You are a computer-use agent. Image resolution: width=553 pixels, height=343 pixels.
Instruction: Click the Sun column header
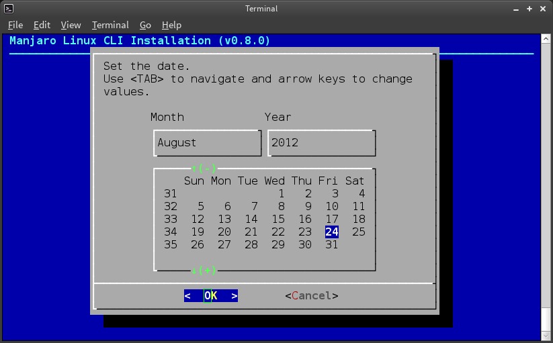[x=194, y=181]
